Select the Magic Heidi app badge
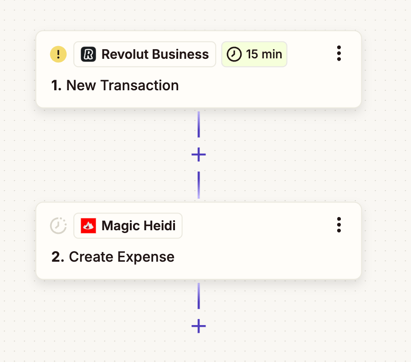Image resolution: width=411 pixels, height=362 pixels. click(128, 225)
